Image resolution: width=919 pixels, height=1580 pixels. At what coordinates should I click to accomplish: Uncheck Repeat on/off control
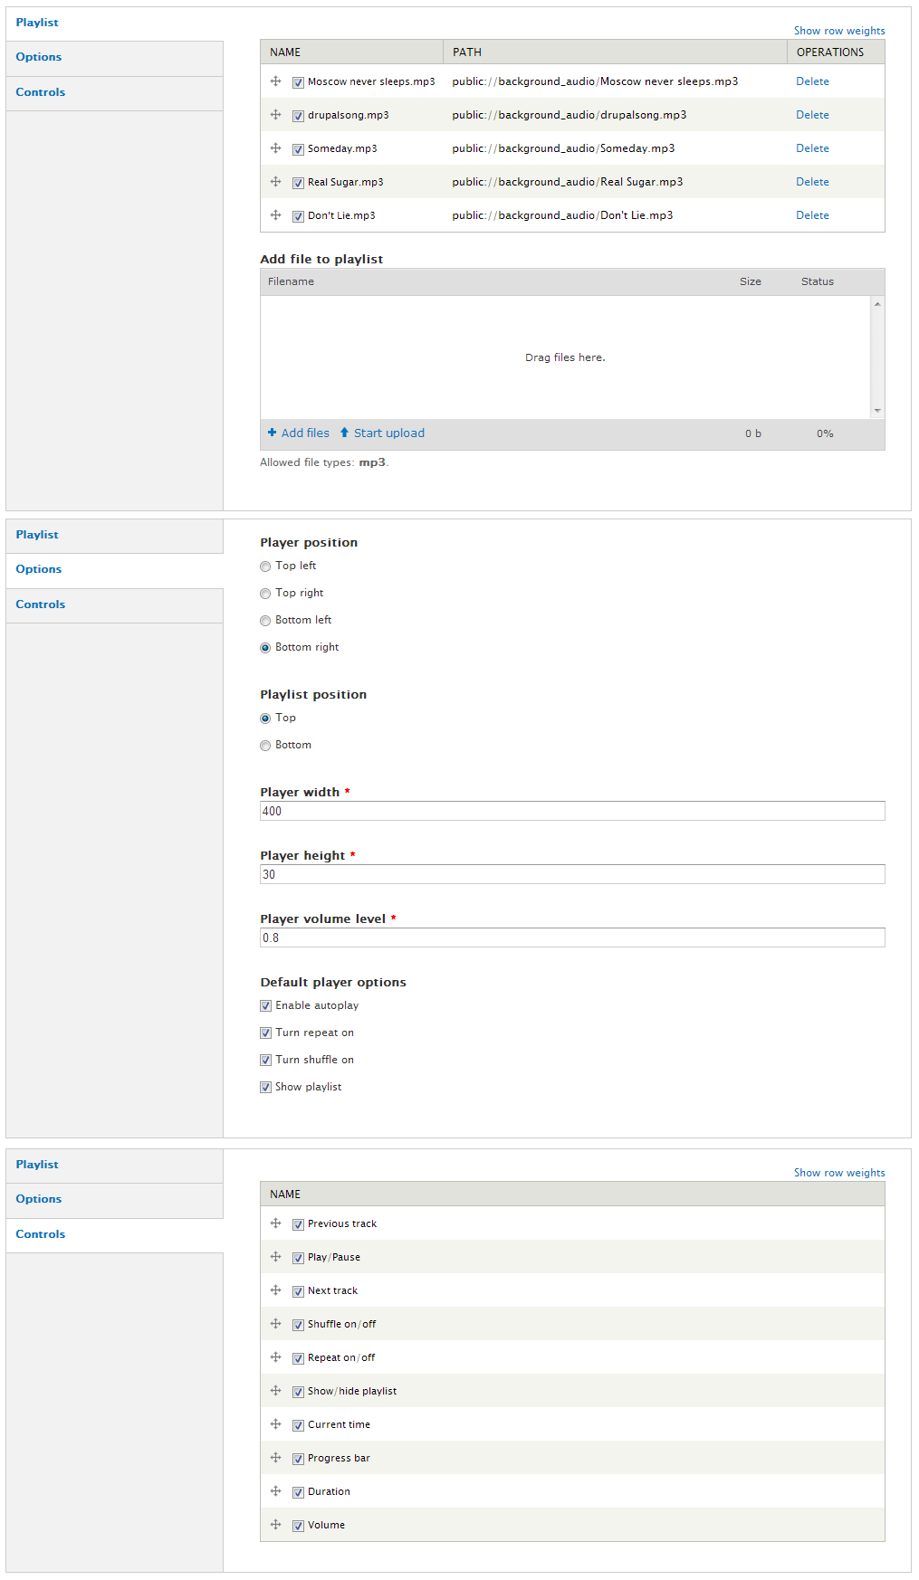[x=298, y=1358]
